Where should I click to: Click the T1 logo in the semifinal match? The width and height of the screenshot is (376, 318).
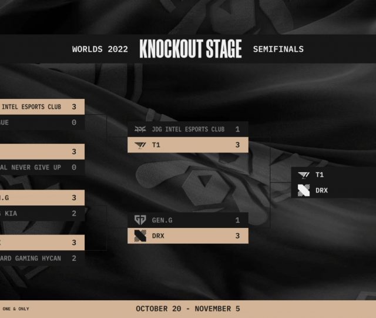pyautogui.click(x=140, y=145)
